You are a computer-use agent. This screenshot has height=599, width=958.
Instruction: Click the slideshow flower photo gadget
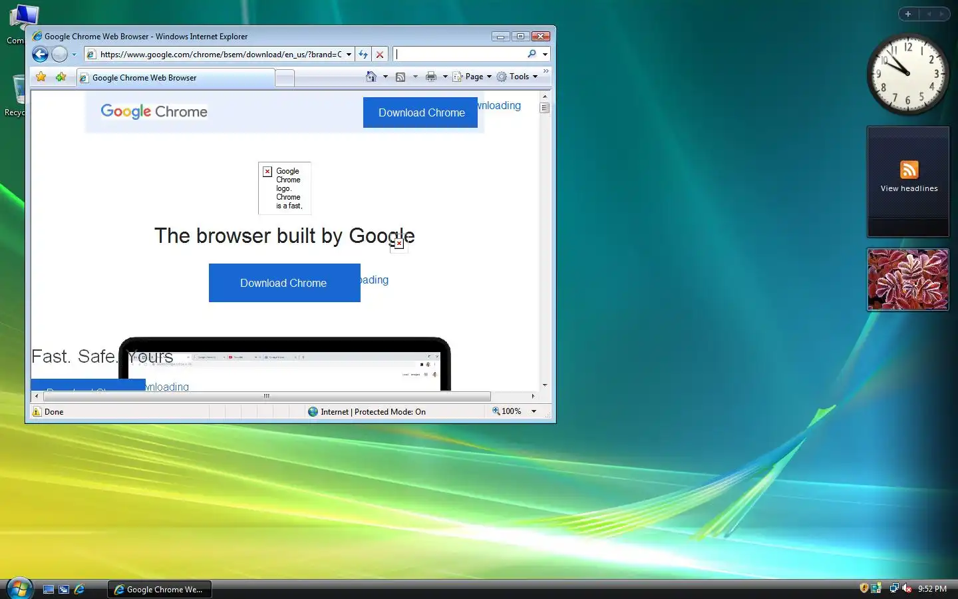[x=908, y=280]
